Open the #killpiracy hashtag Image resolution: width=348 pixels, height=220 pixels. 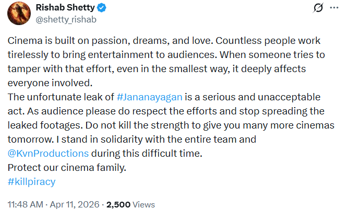pos(32,182)
